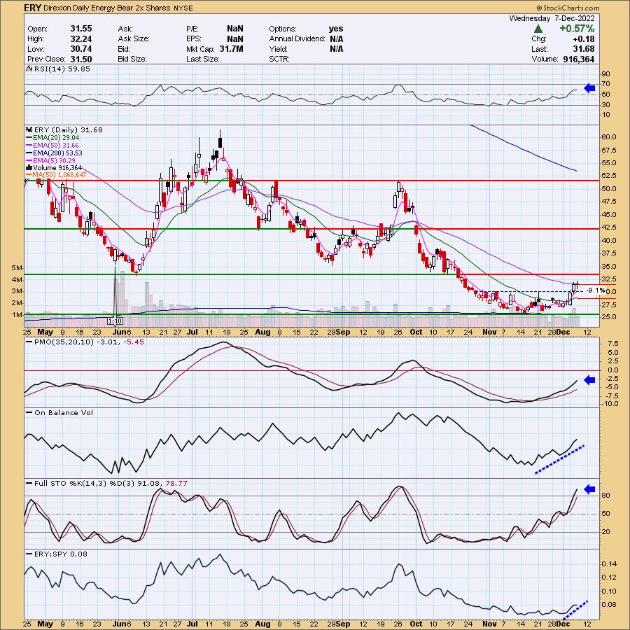Click the 'PMO(35,20,10) -3.01, -5.45' label
Screen dimensions: 630x630
(89, 342)
